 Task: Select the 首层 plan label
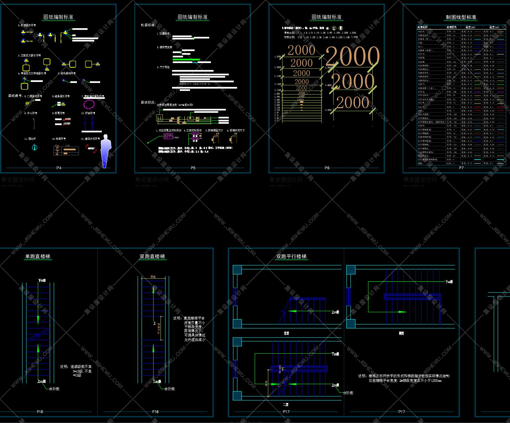point(286,333)
